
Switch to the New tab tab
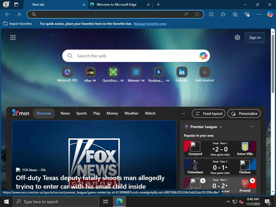click(56, 5)
